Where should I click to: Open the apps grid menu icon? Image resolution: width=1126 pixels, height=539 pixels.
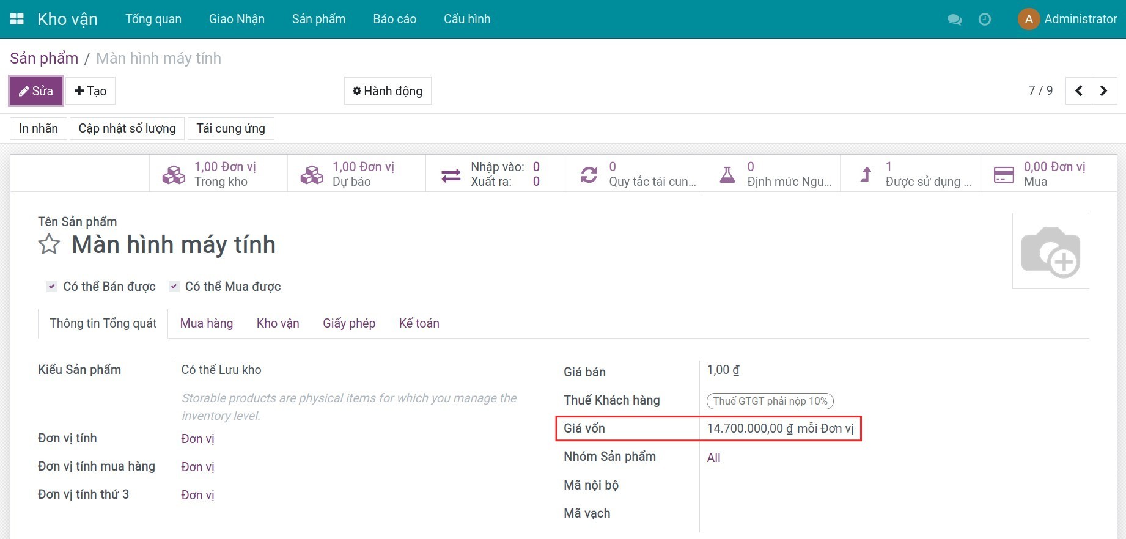click(17, 19)
